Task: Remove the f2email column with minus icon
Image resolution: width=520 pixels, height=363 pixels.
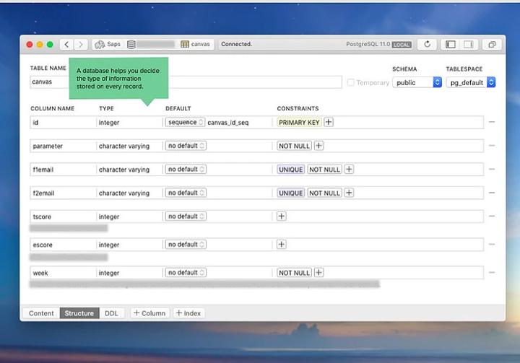Action: (492, 193)
